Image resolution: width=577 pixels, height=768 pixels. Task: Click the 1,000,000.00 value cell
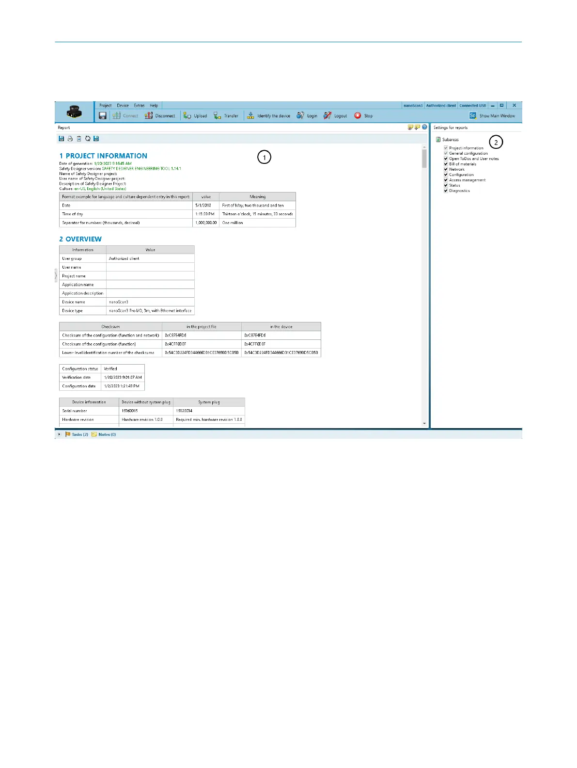tap(206, 223)
